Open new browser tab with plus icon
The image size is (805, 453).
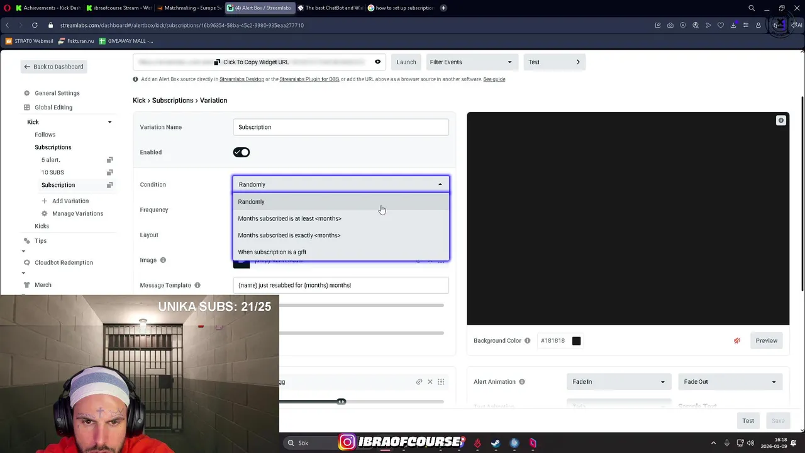(443, 8)
